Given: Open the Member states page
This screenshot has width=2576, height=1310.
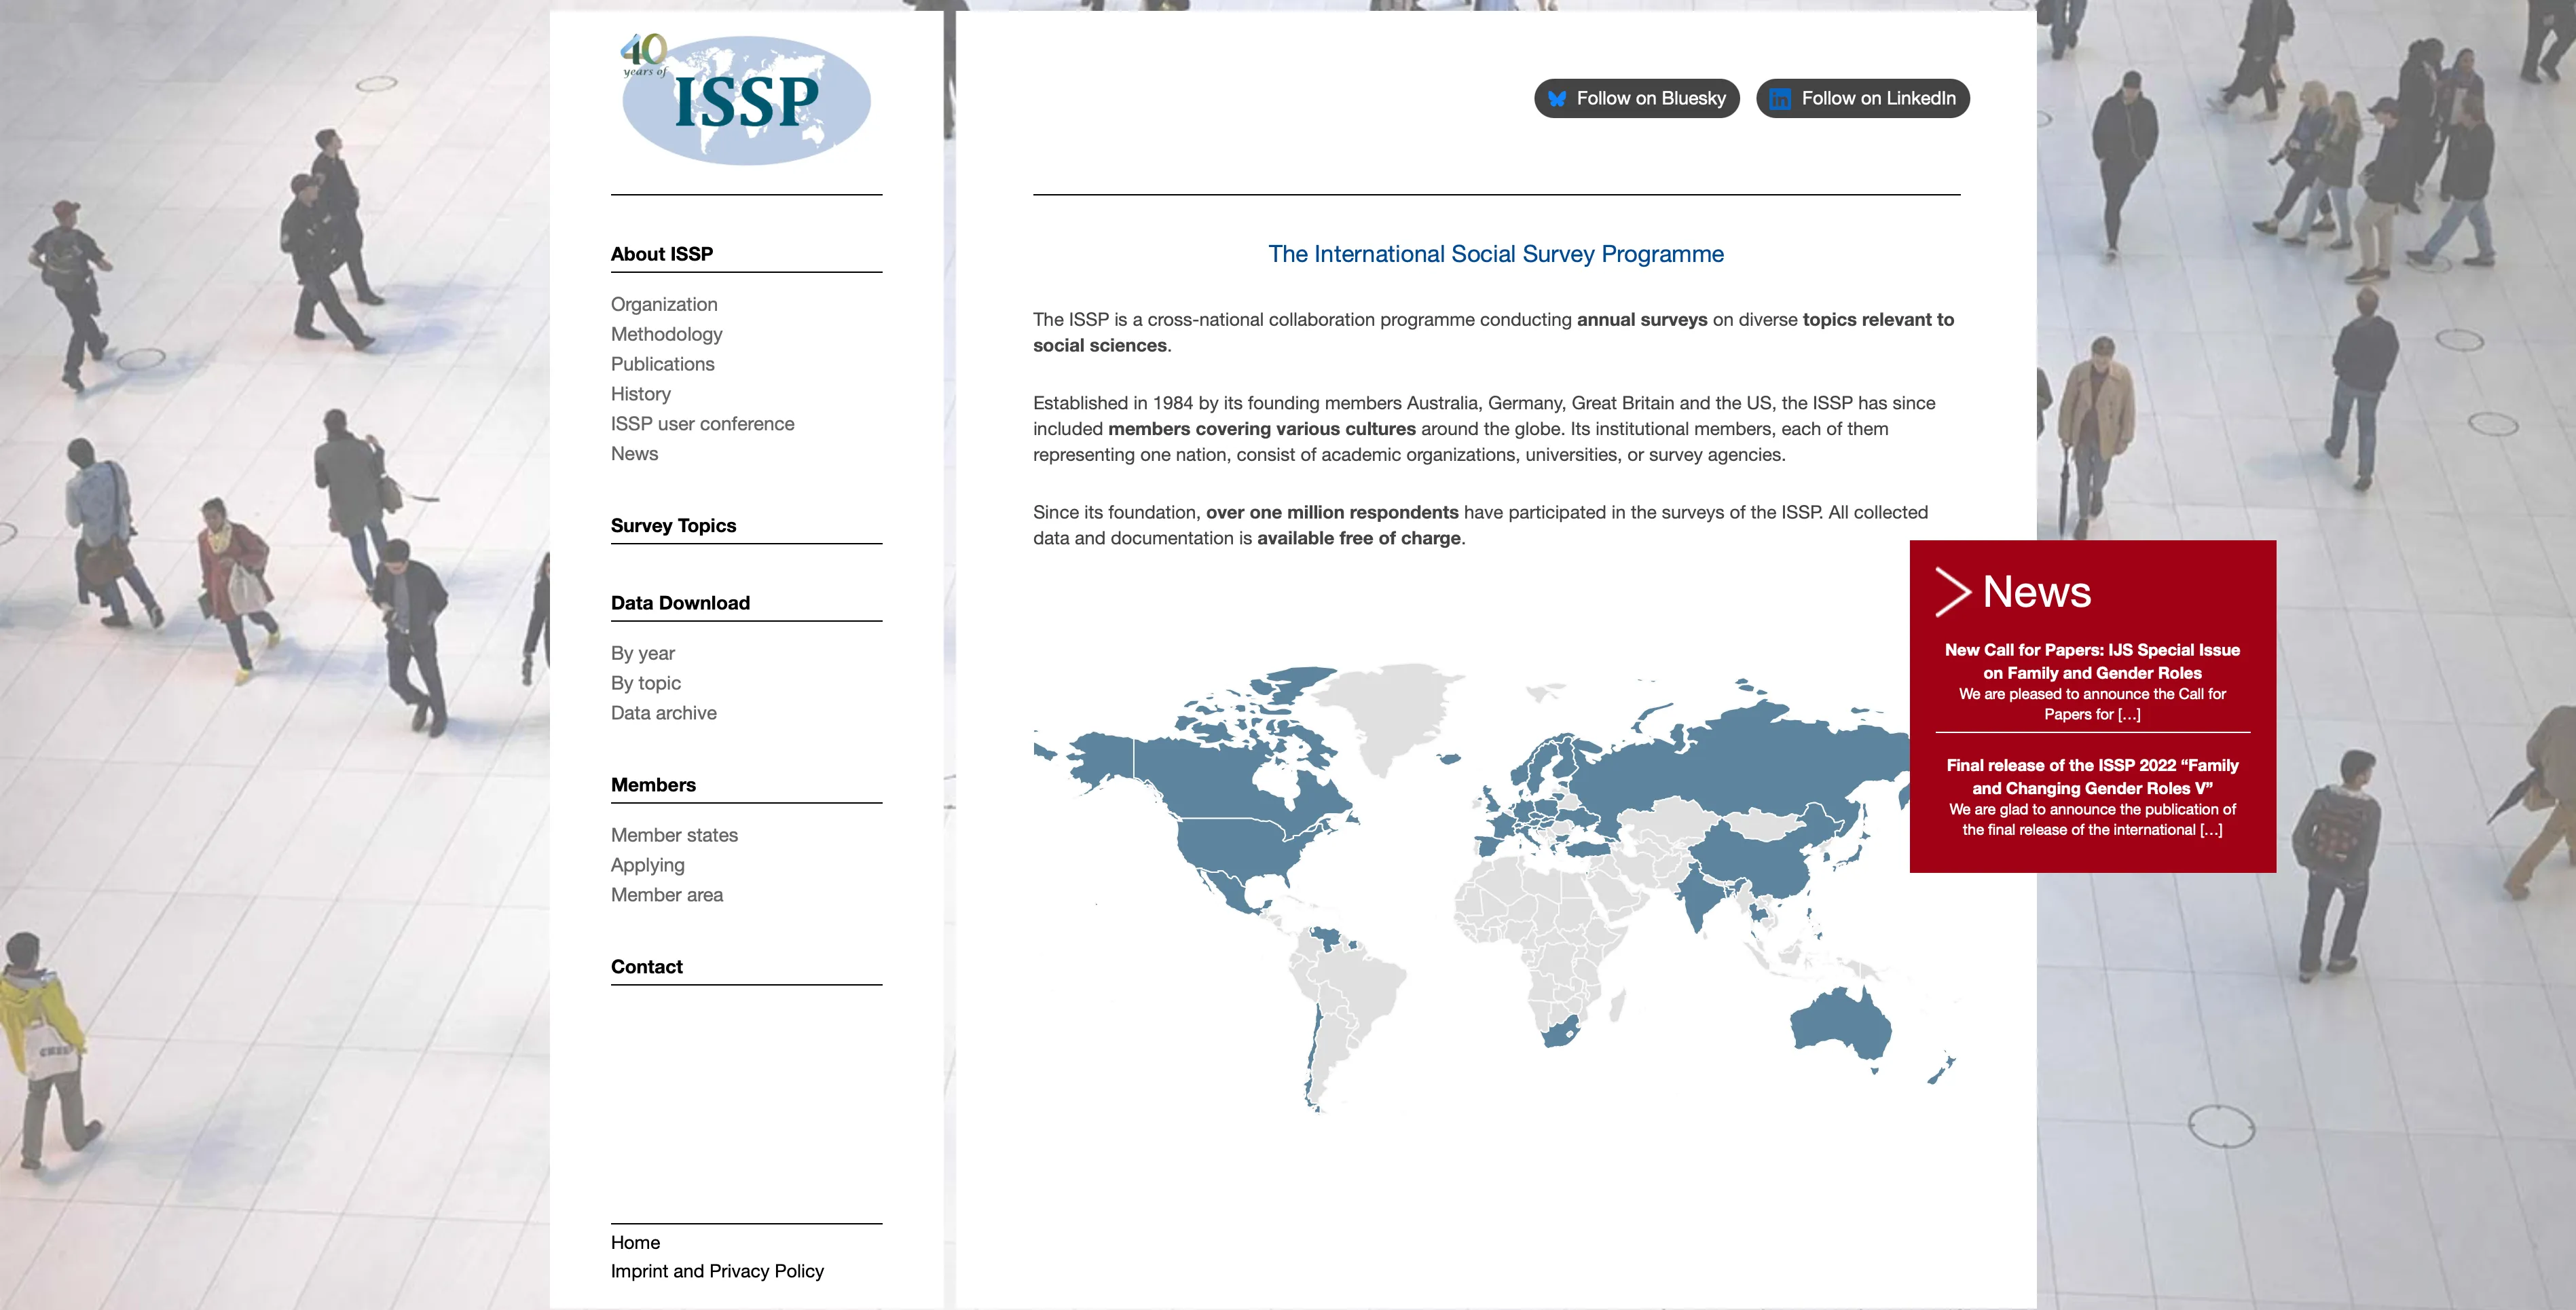Looking at the screenshot, I should (674, 835).
